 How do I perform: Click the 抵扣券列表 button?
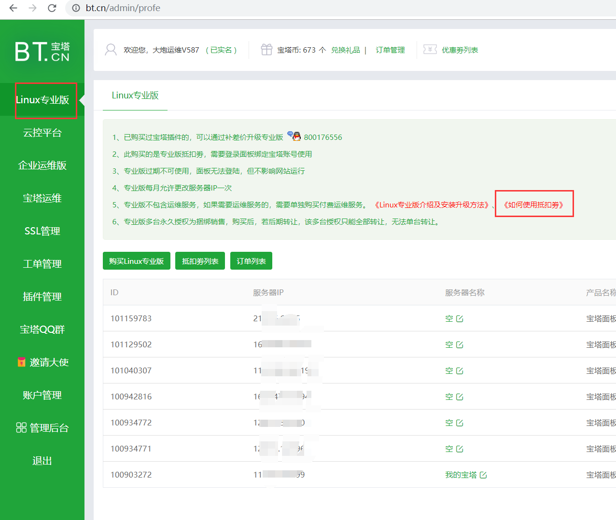coord(200,261)
